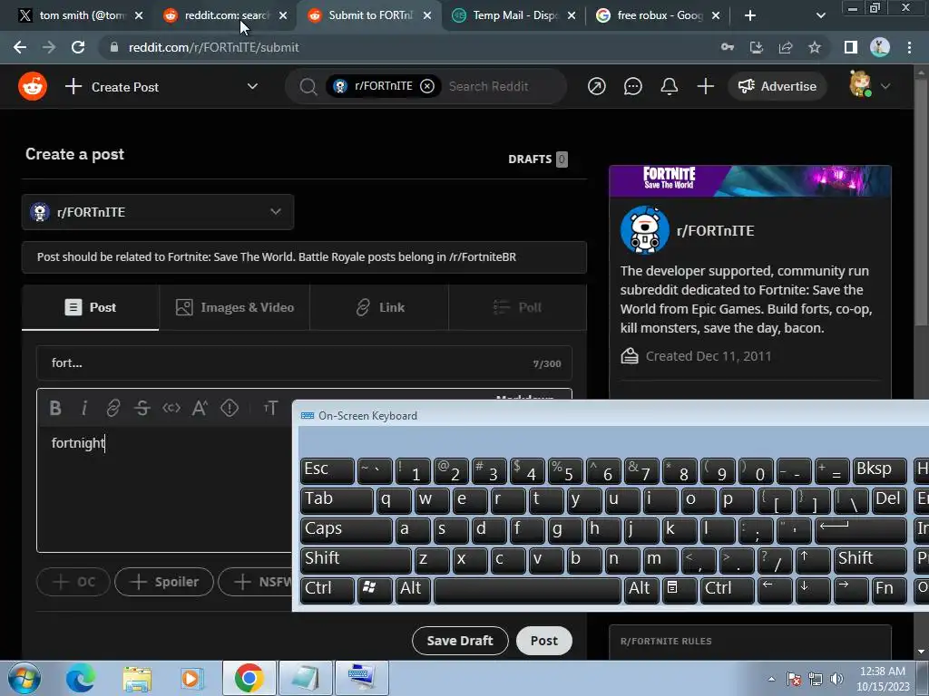
Task: Open Chrome profile avatar
Action: tap(880, 47)
